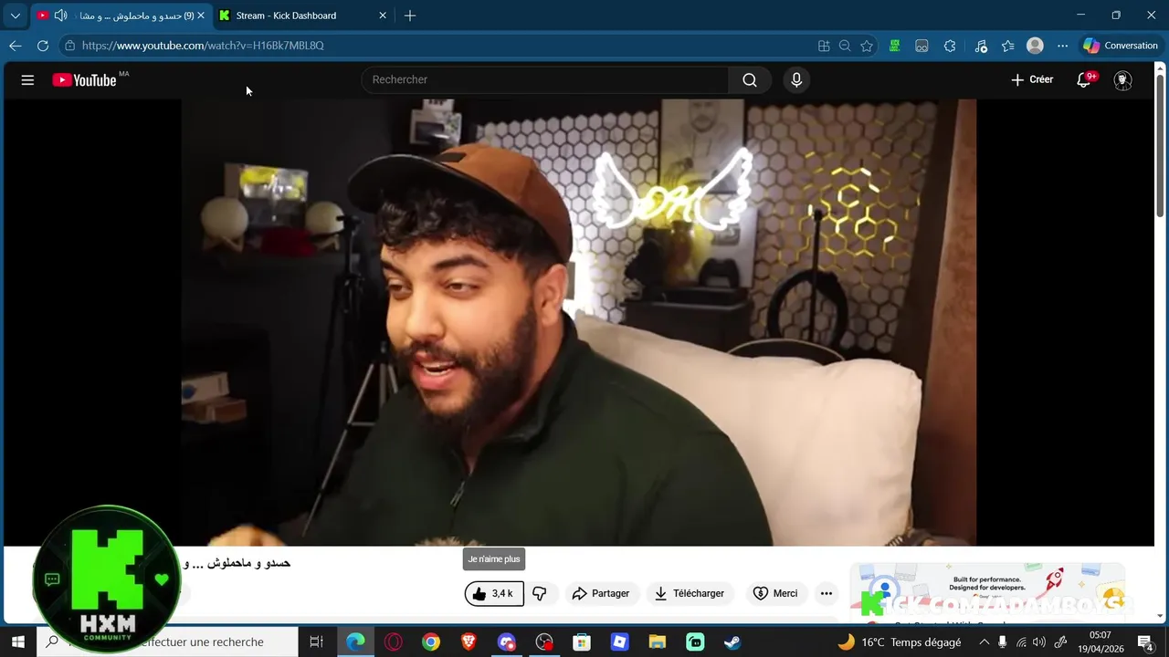The width and height of the screenshot is (1169, 657).
Task: Open browser extensions puzzle icon
Action: coord(950,46)
